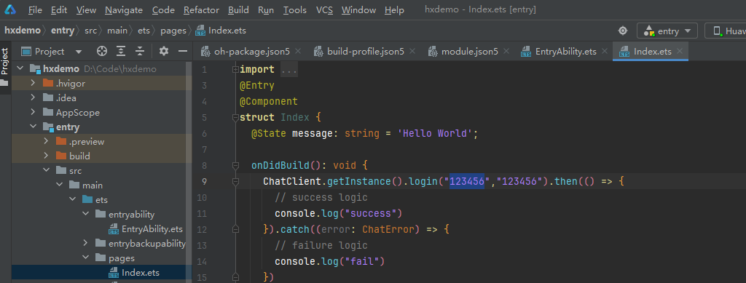This screenshot has width=746, height=283.
Task: Open the View menu
Action: (x=86, y=10)
